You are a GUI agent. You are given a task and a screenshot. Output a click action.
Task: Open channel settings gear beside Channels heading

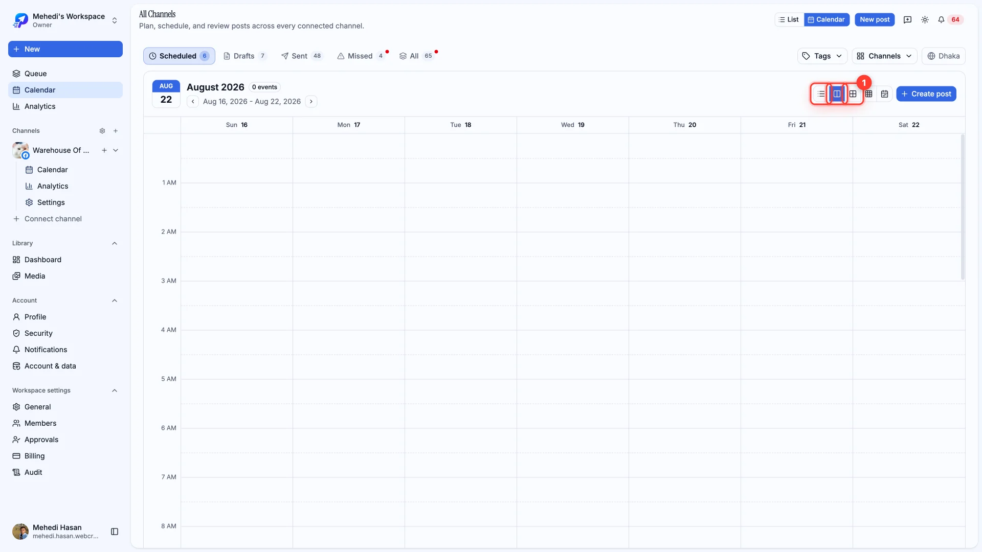pyautogui.click(x=102, y=131)
